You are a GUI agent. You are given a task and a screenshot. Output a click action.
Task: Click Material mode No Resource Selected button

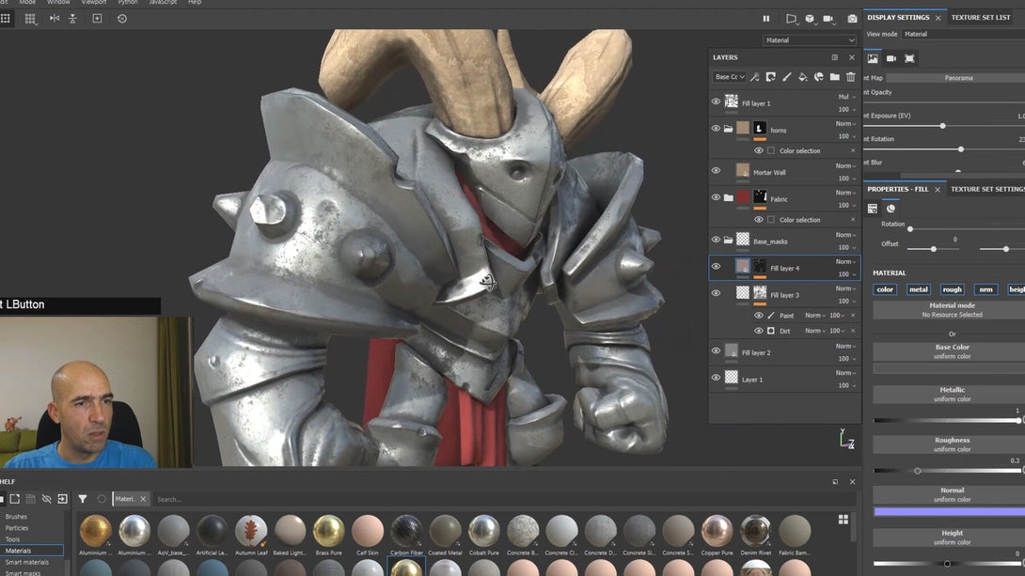point(952,309)
